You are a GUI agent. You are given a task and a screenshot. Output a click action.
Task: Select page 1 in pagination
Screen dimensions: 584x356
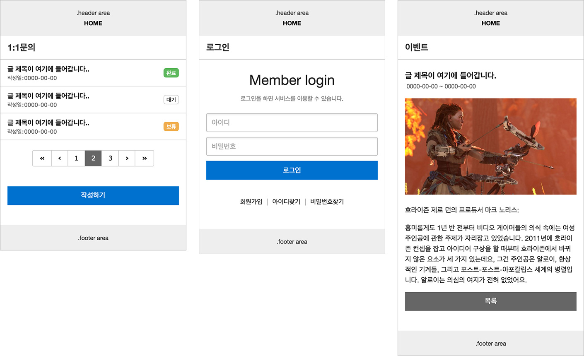[76, 158]
